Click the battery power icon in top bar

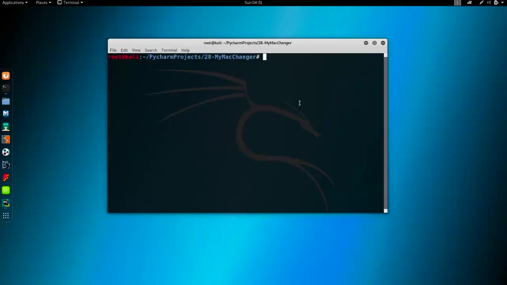[496, 2]
